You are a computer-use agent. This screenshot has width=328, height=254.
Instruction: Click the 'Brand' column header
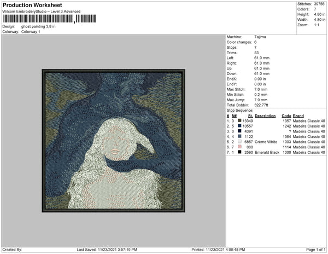click(x=298, y=116)
